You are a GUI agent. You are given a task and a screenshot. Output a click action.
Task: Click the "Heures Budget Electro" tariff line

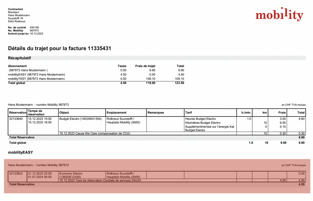click(200, 119)
